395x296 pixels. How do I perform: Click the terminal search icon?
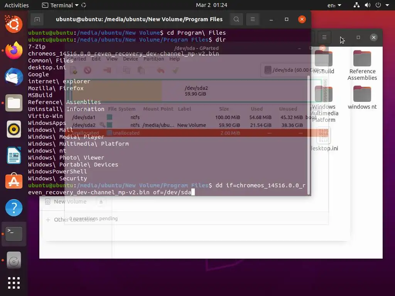(x=236, y=19)
